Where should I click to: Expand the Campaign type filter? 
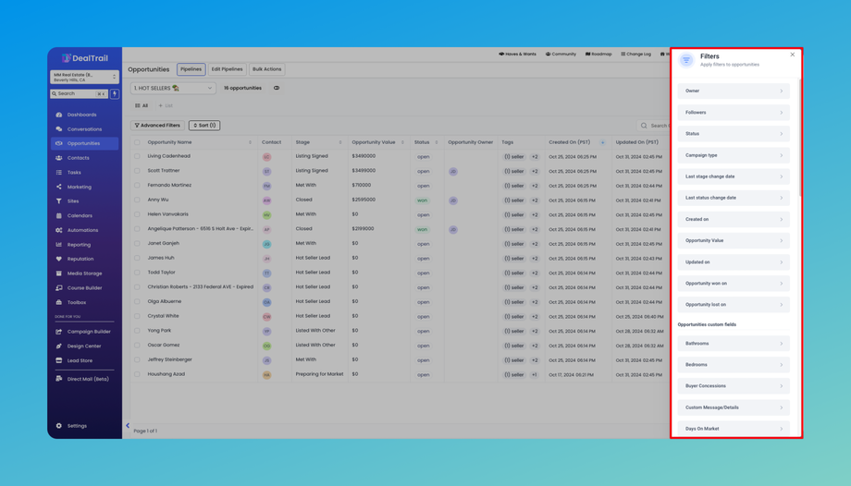pos(734,155)
